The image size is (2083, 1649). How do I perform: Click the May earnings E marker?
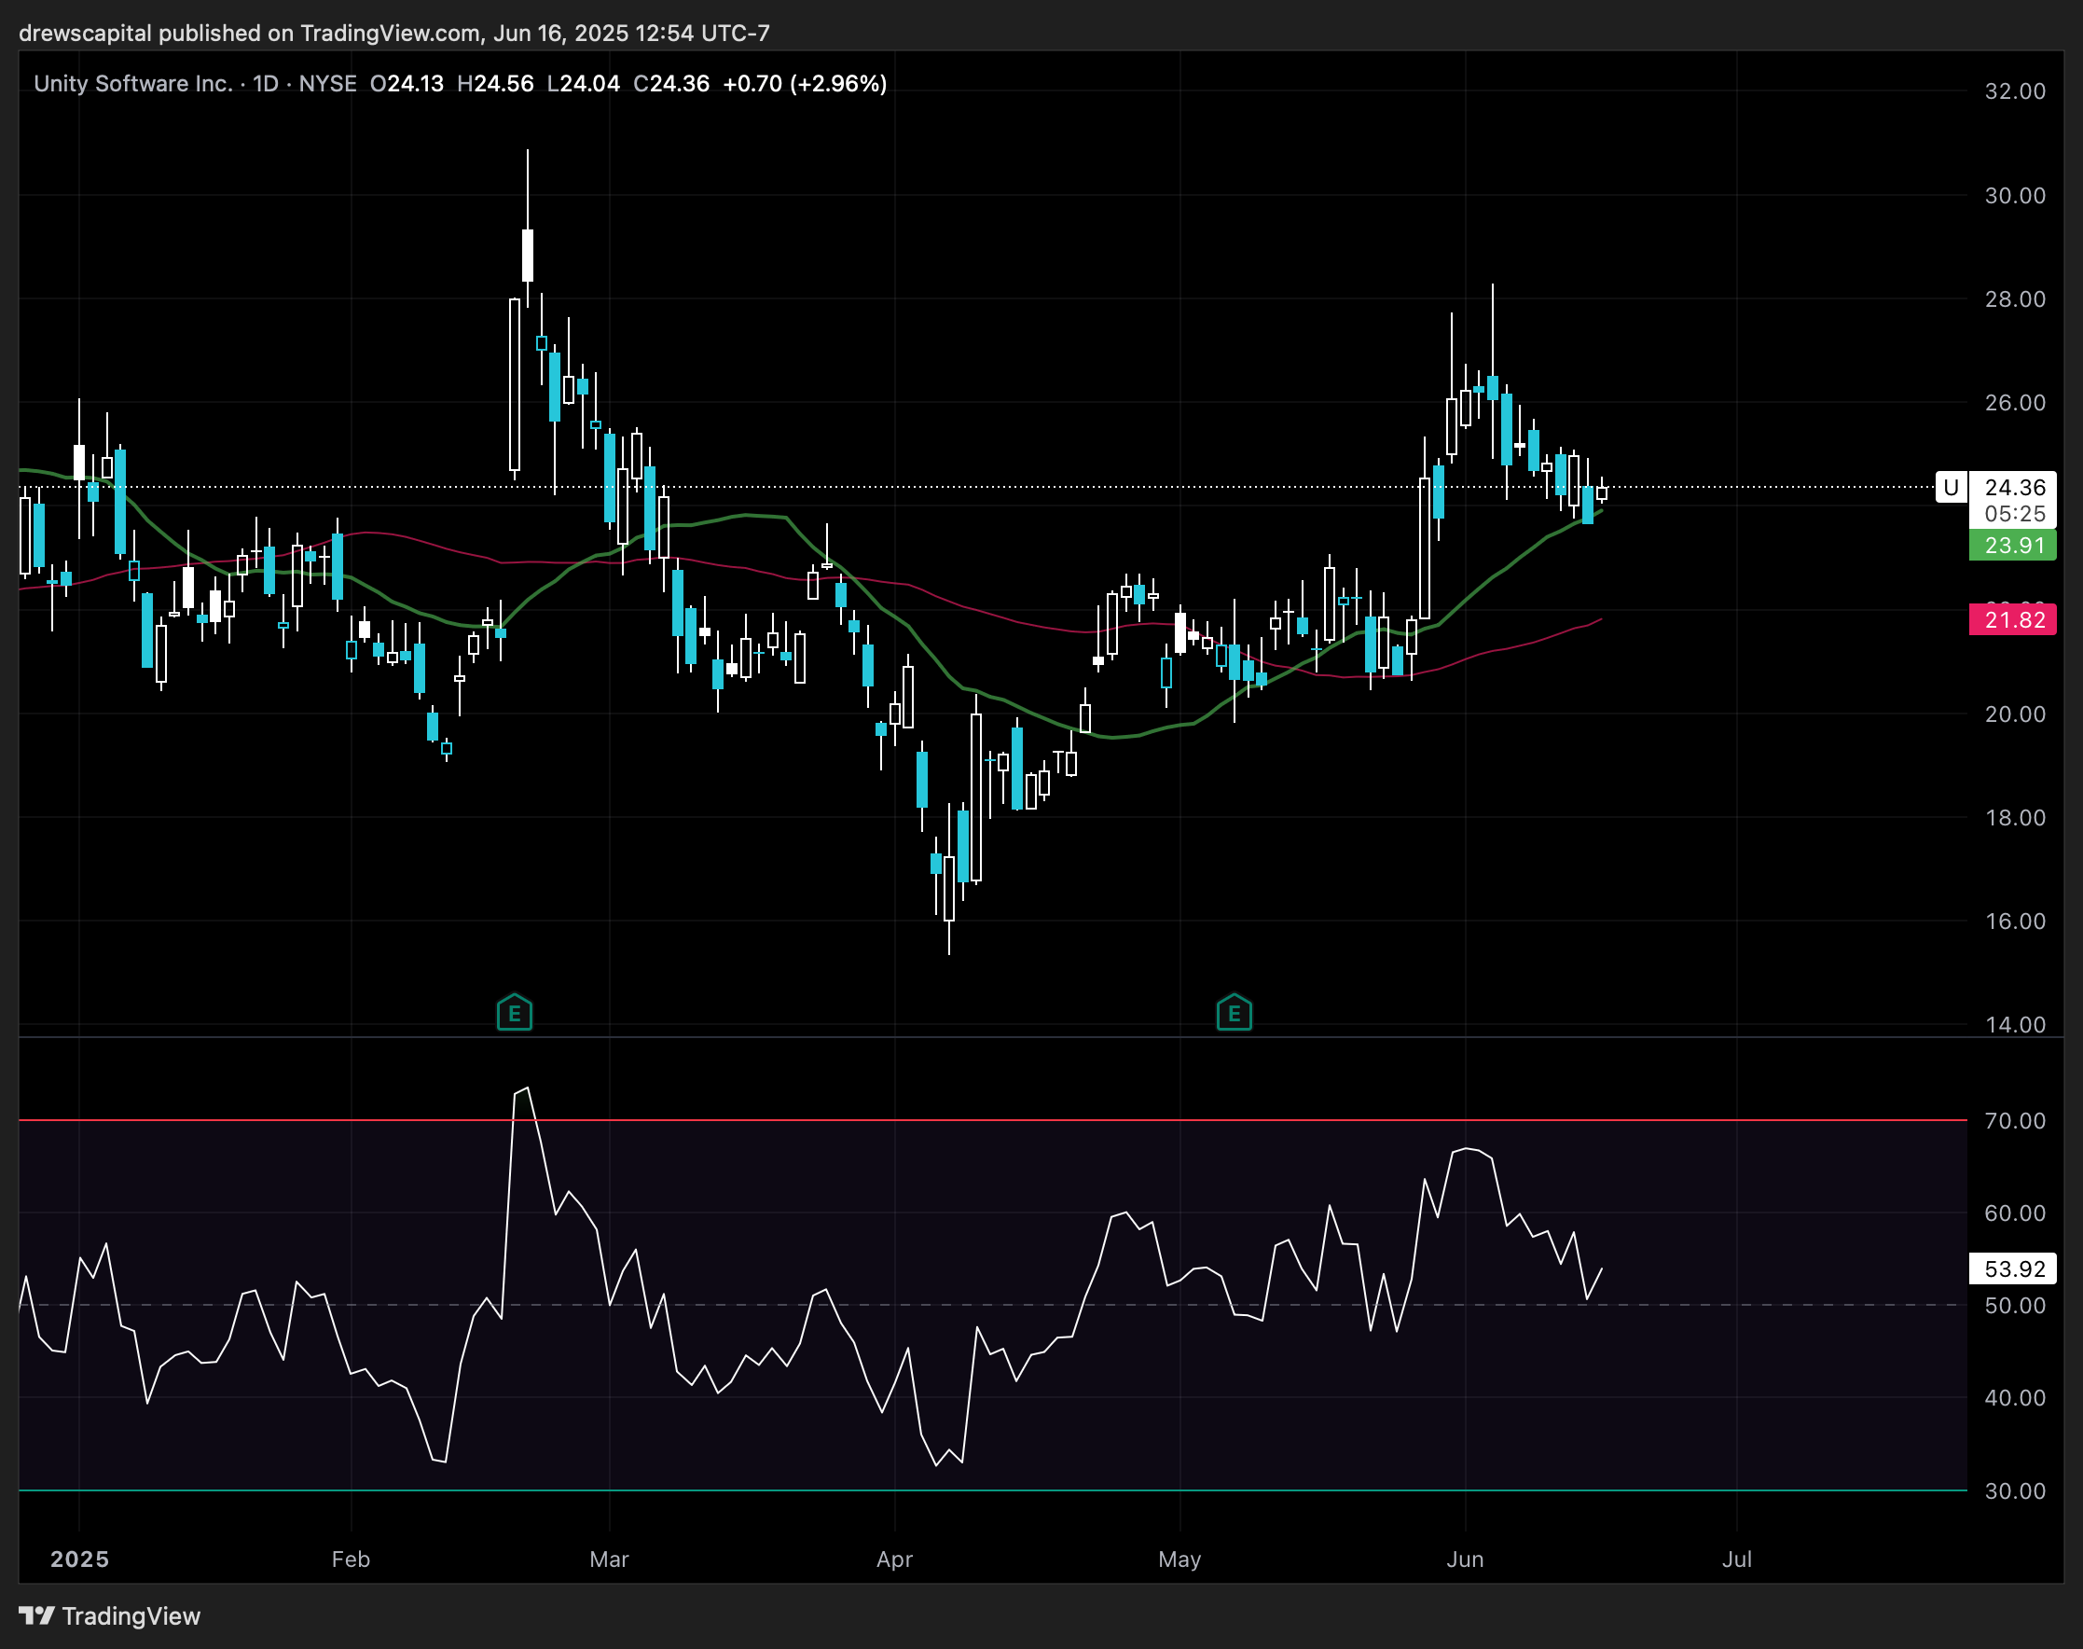[x=1234, y=1013]
